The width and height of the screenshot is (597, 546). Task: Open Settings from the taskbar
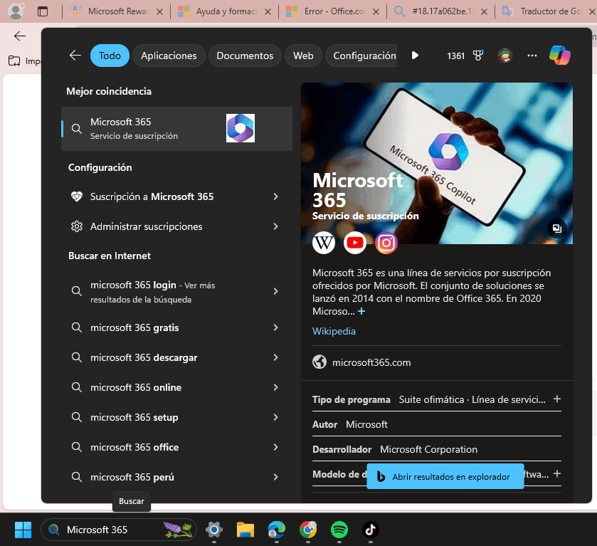click(214, 530)
